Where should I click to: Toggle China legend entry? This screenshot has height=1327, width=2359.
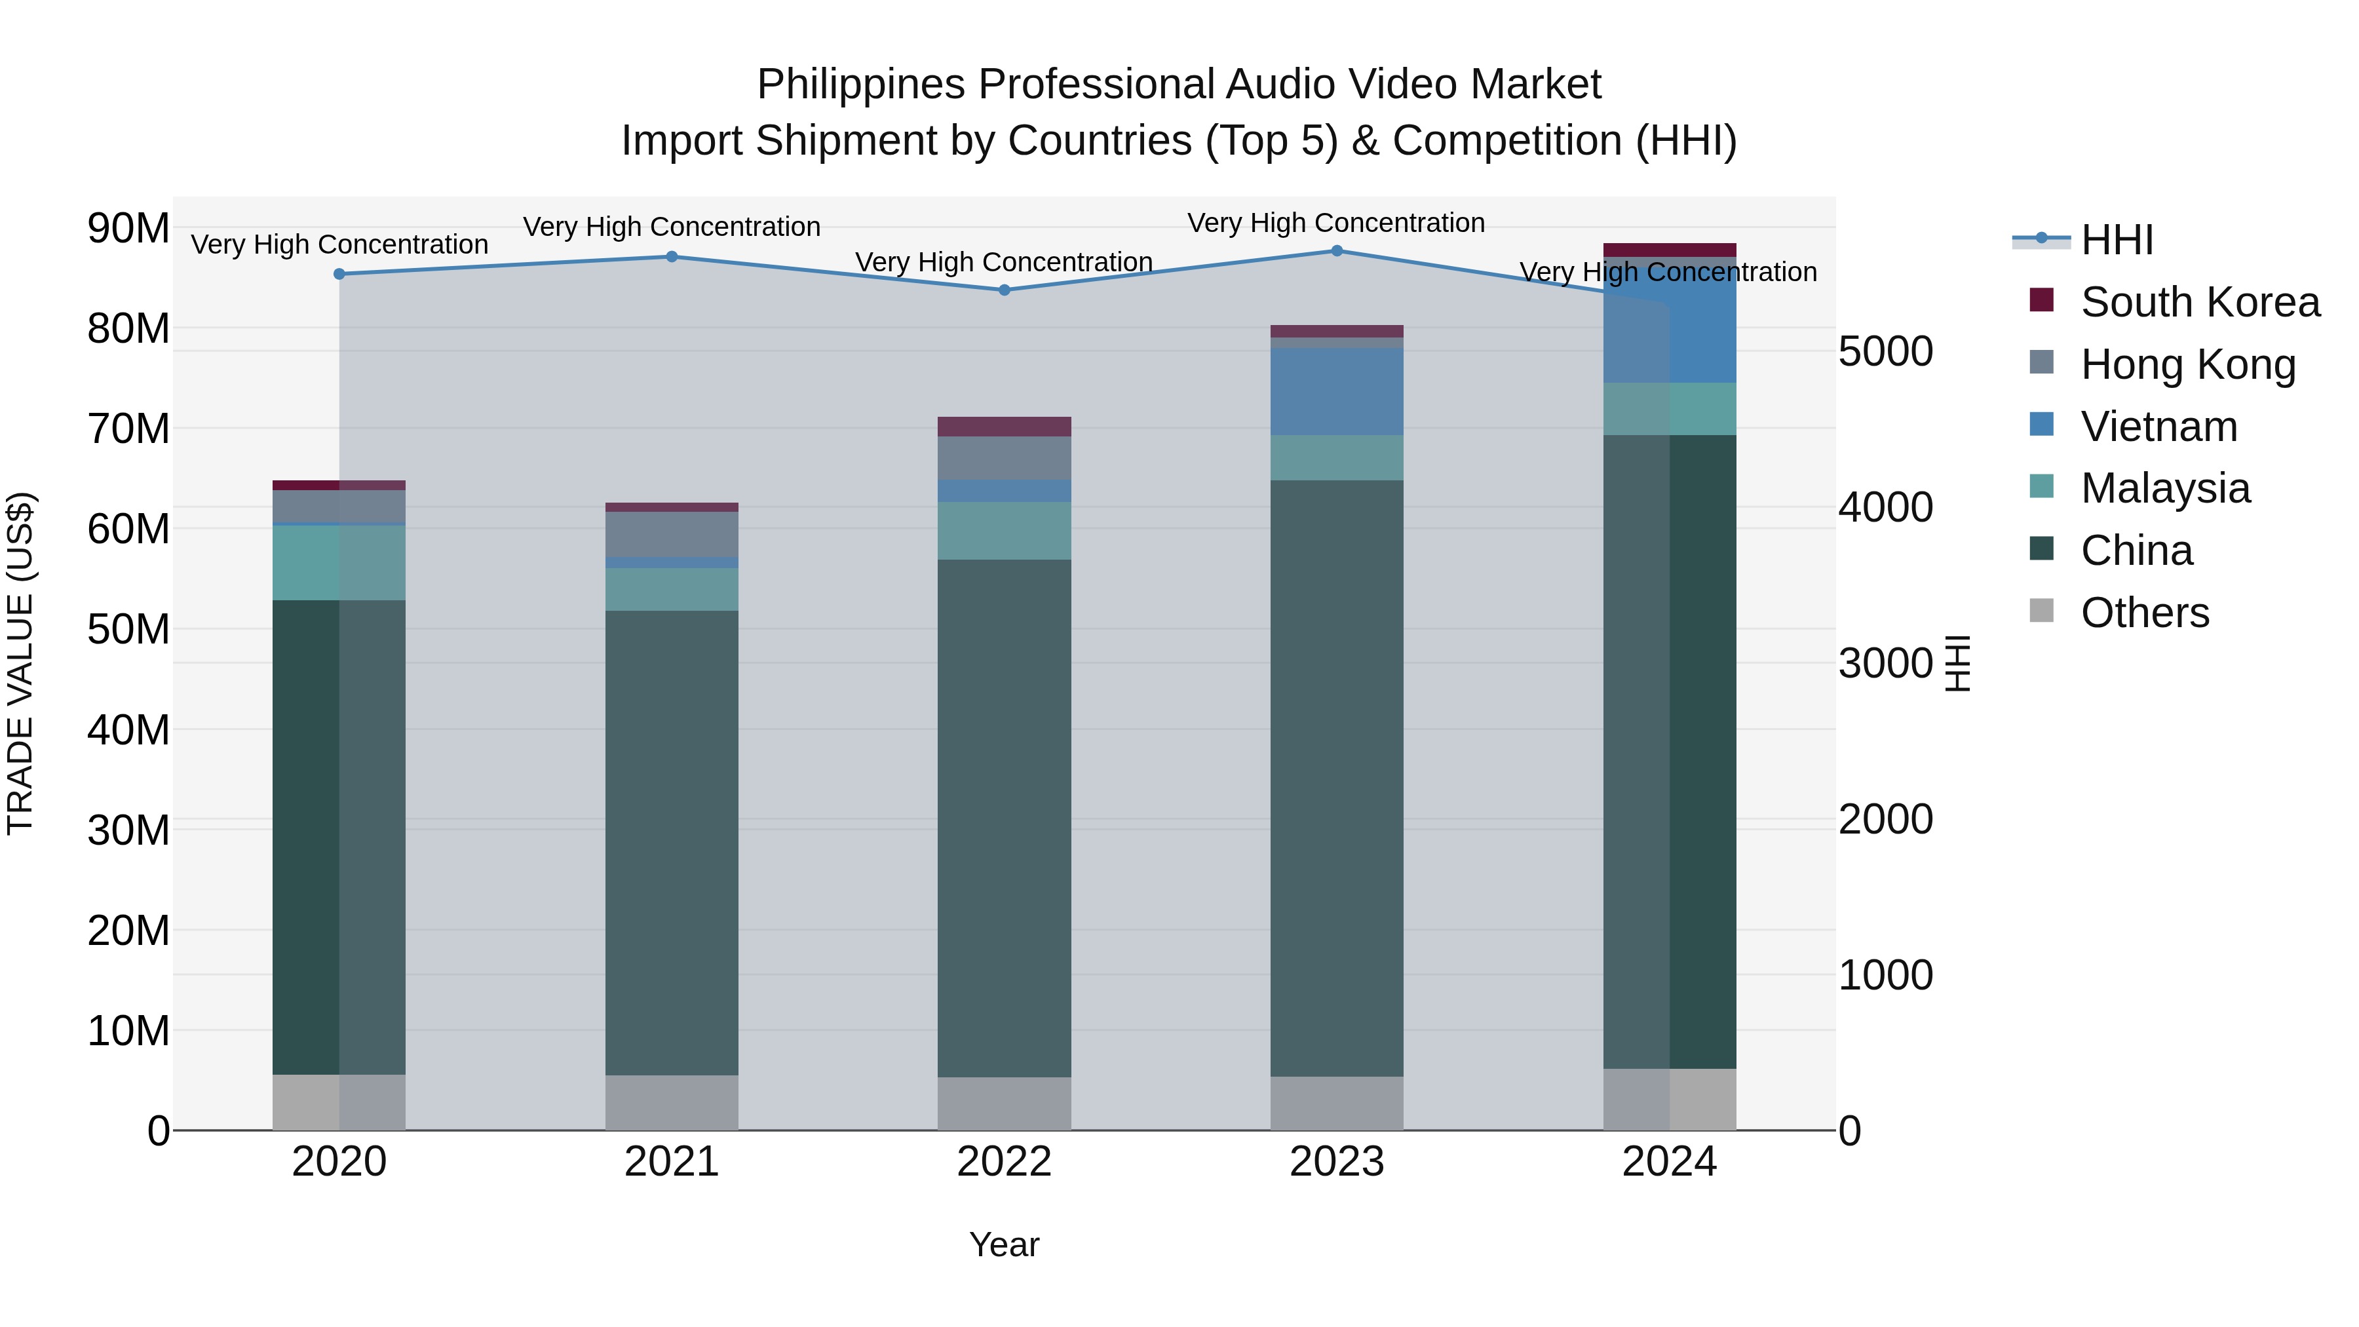point(2111,550)
